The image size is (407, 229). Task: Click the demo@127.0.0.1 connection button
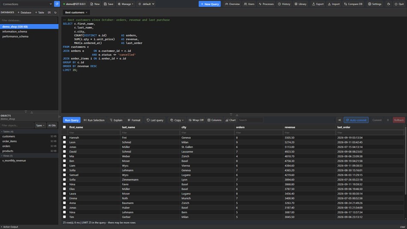tap(74, 4)
